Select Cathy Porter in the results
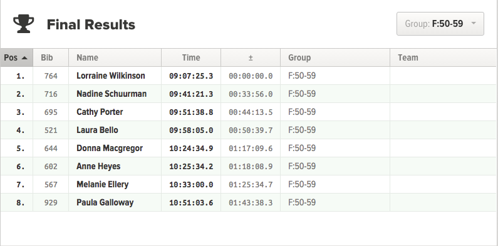The height and width of the screenshot is (246, 498). [248, 112]
